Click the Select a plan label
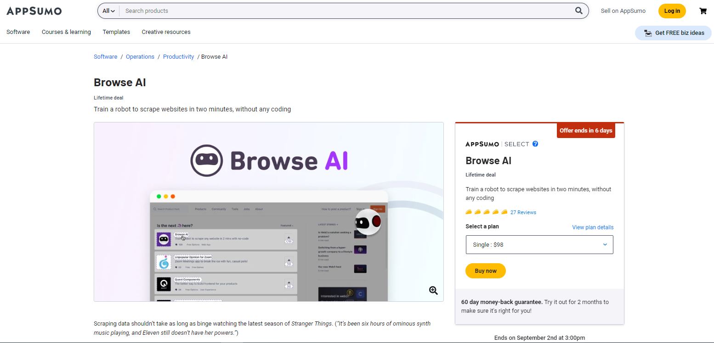Viewport: 714px width, 343px height. 482,227
